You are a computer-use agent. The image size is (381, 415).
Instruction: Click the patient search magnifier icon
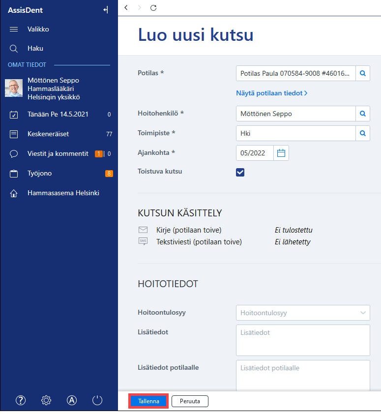coord(363,73)
